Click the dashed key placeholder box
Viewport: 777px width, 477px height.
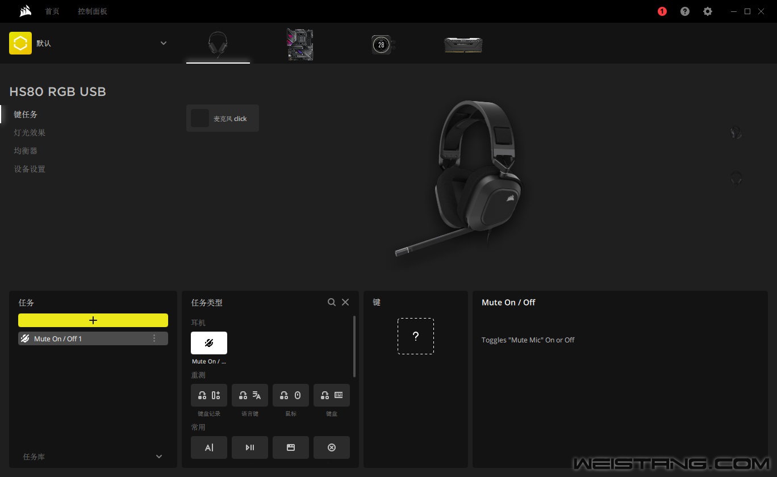(x=416, y=336)
